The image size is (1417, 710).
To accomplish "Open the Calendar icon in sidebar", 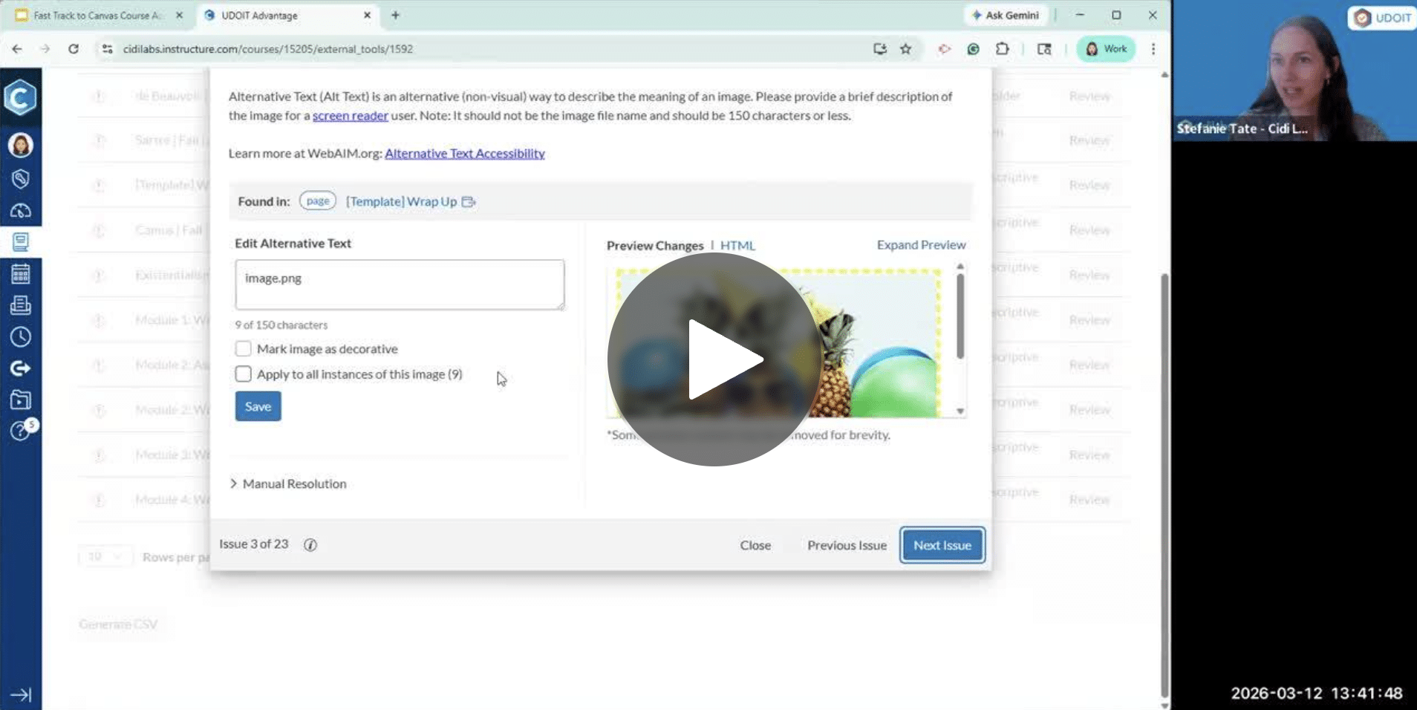I will (21, 274).
